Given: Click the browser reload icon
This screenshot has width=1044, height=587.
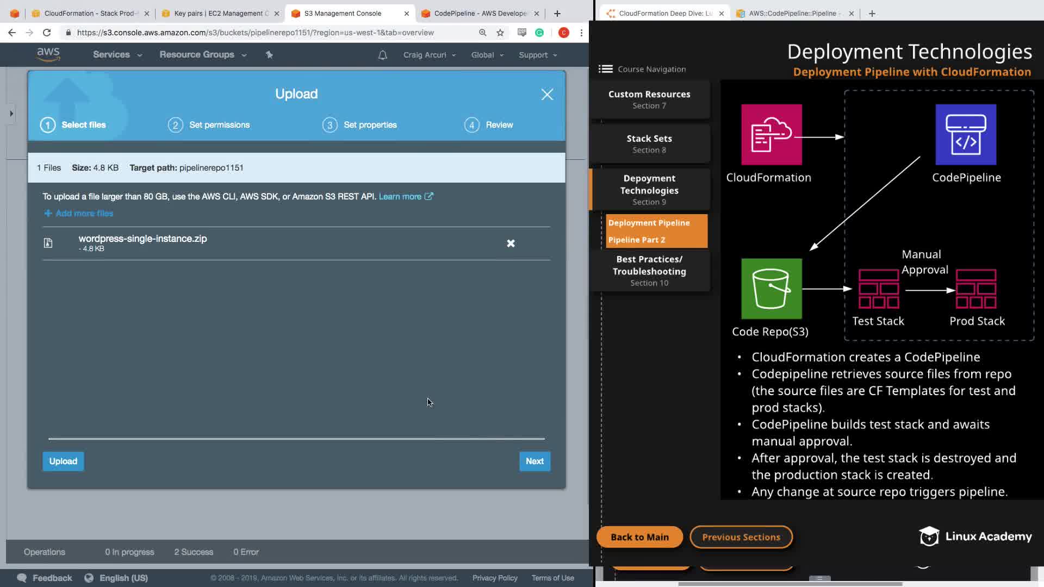Looking at the screenshot, I should click(47, 33).
